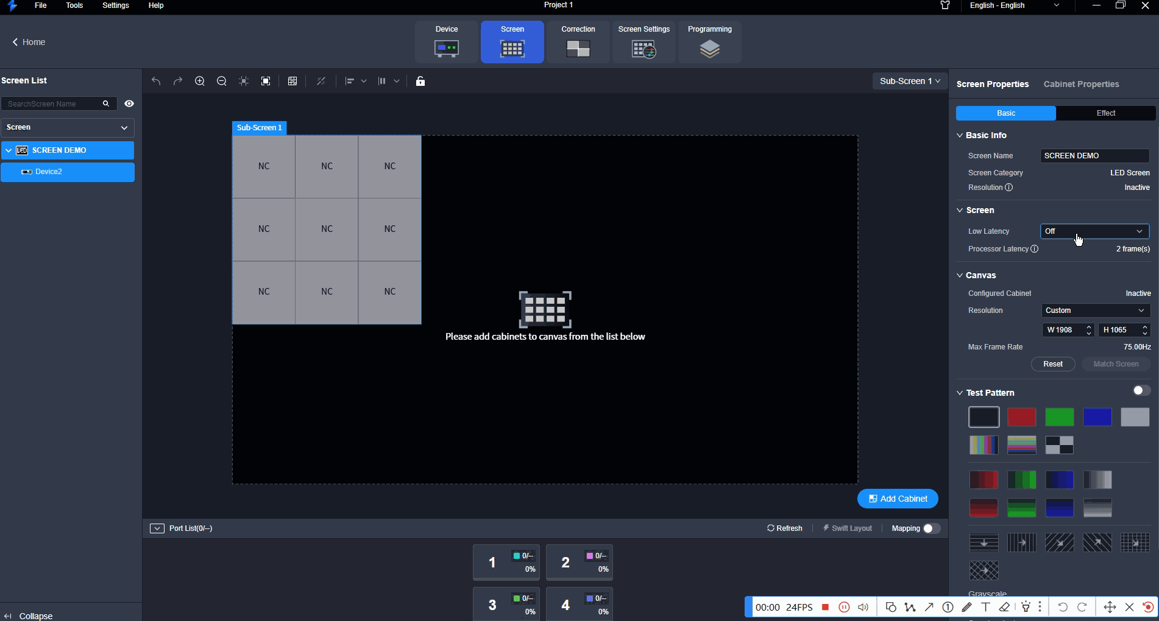
Task: Undo the last canvas action
Action: pyautogui.click(x=156, y=81)
